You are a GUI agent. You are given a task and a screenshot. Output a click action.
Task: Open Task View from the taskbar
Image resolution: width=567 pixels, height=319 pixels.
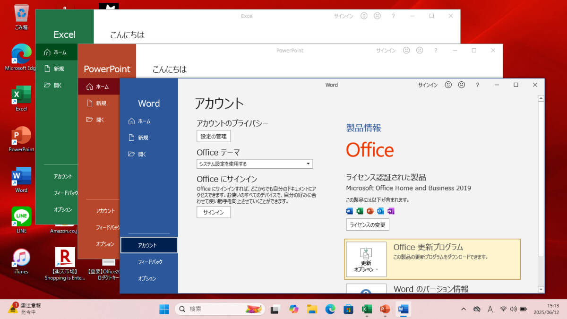275,309
